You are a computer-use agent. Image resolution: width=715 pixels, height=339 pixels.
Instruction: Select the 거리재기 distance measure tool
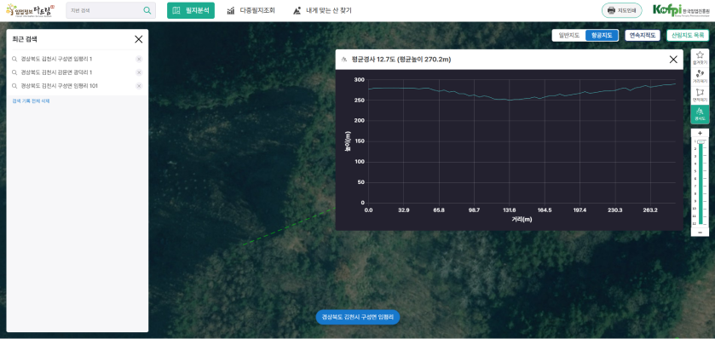point(700,76)
